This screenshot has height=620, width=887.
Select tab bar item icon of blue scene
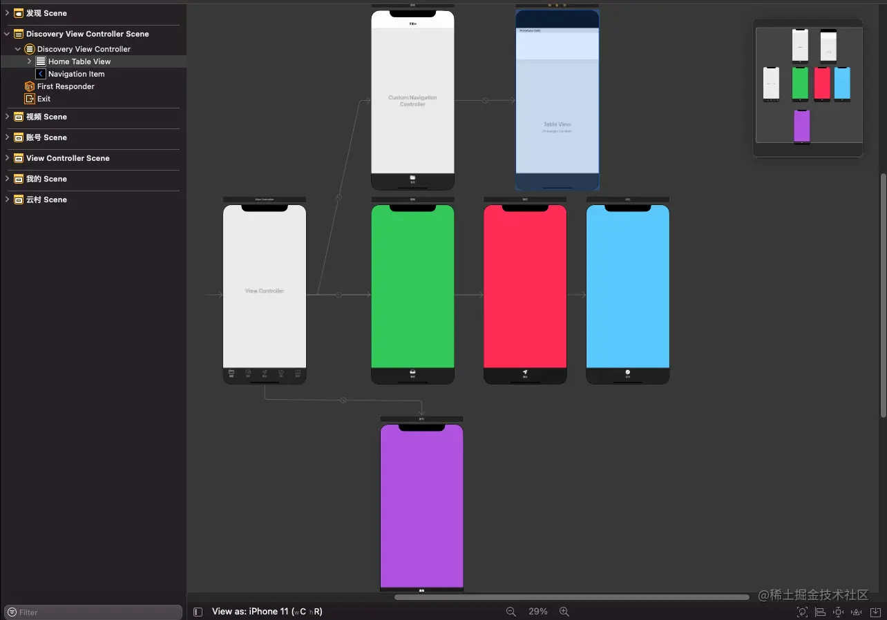tap(628, 374)
